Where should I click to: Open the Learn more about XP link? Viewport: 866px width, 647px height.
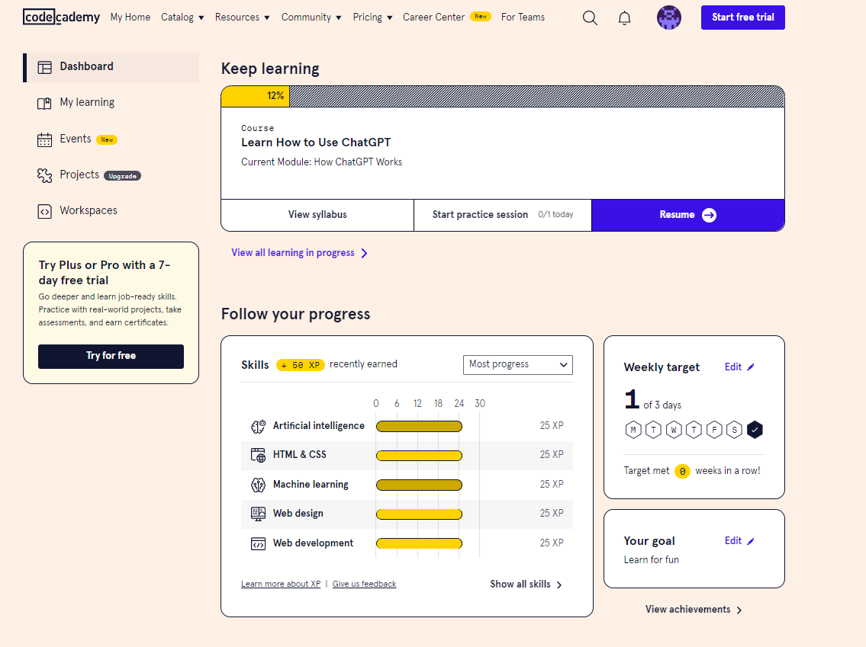pos(281,584)
